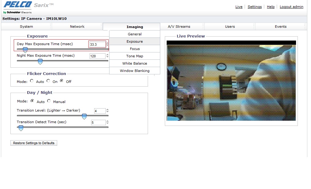Set Flicker Correction mode to Auto

point(31,81)
